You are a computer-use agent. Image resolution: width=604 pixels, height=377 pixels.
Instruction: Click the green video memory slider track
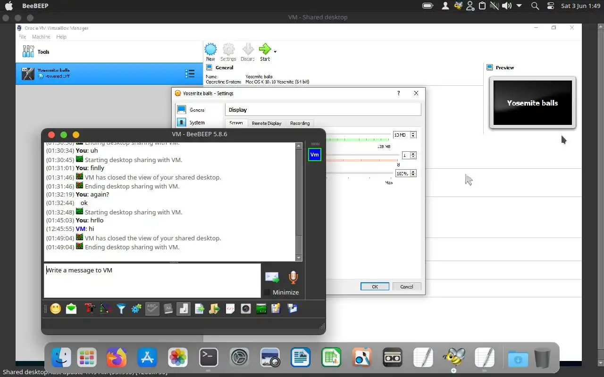(358, 139)
